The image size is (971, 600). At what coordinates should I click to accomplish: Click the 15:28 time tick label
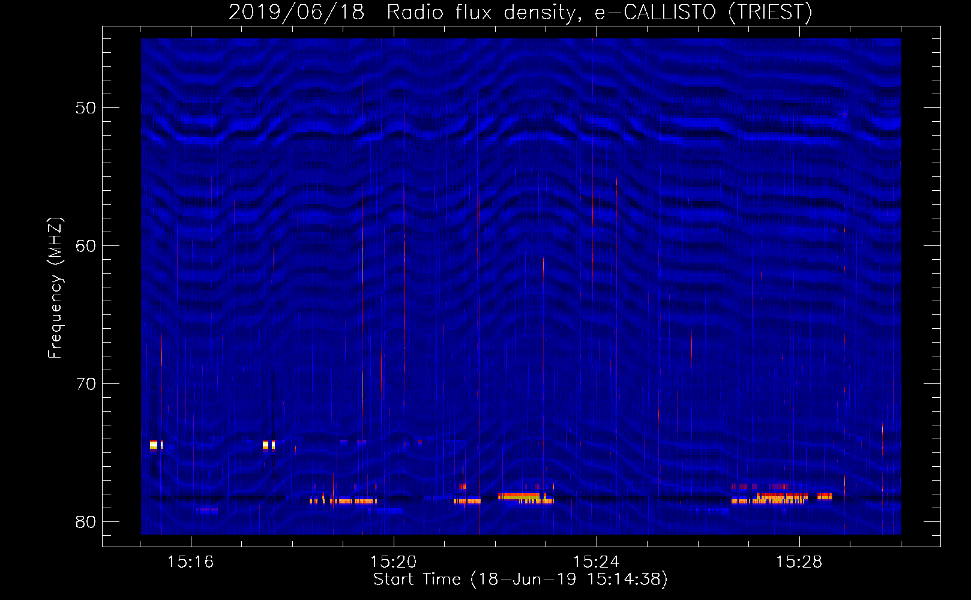799,562
